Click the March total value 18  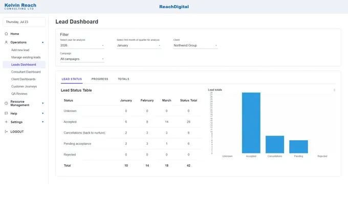167,166
